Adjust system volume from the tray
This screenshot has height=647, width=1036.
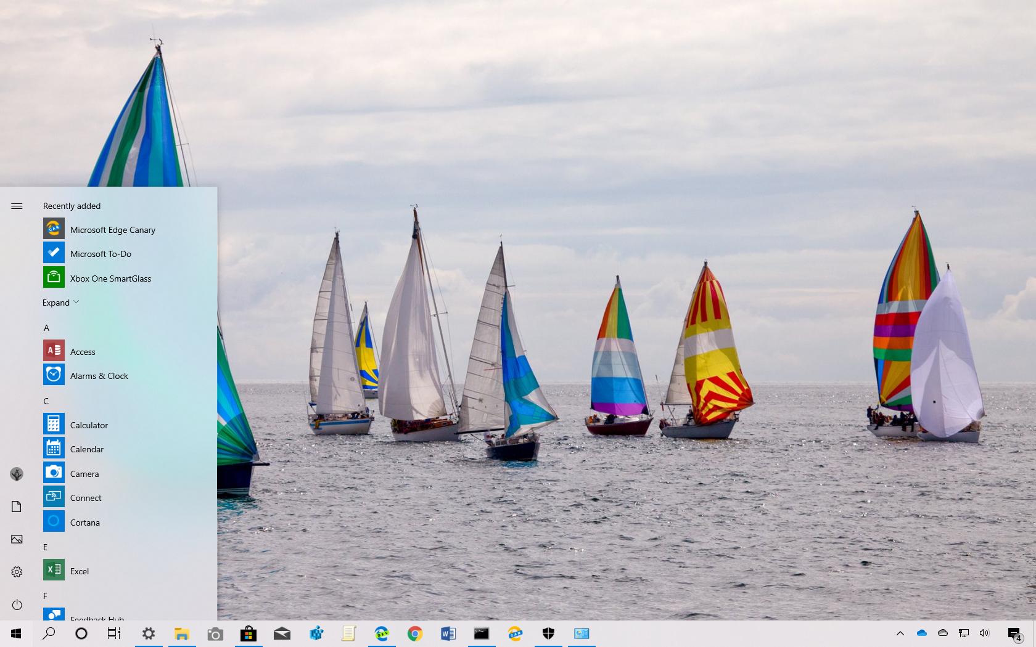point(984,633)
